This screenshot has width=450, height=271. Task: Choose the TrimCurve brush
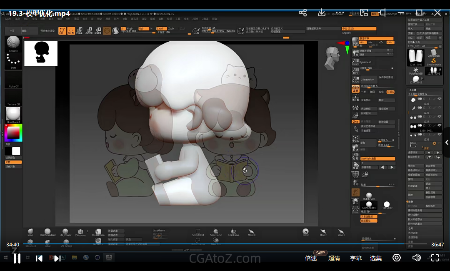click(234, 232)
